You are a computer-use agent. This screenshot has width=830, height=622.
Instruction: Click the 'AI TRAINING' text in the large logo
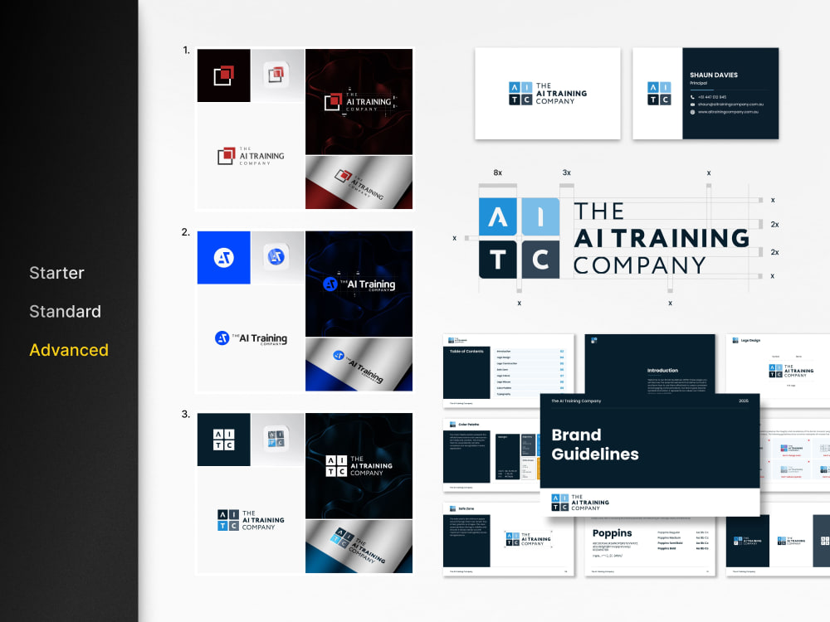662,238
